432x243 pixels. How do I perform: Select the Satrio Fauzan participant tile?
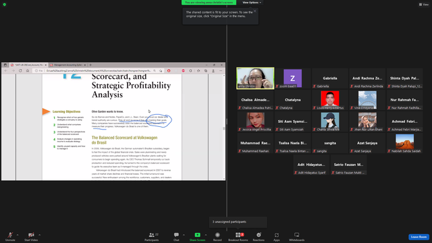point(348,165)
